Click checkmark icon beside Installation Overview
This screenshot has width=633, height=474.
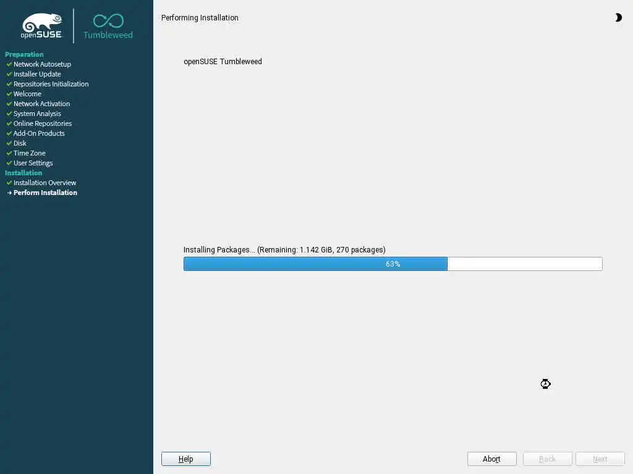[x=9, y=183]
